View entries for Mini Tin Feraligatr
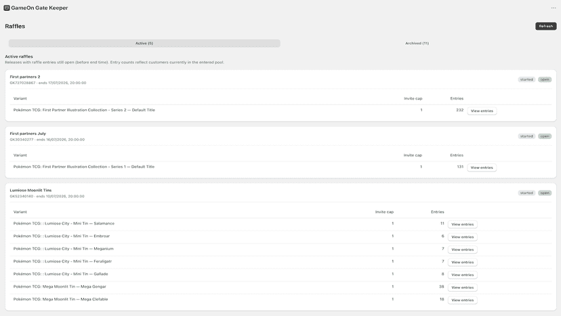 462,262
